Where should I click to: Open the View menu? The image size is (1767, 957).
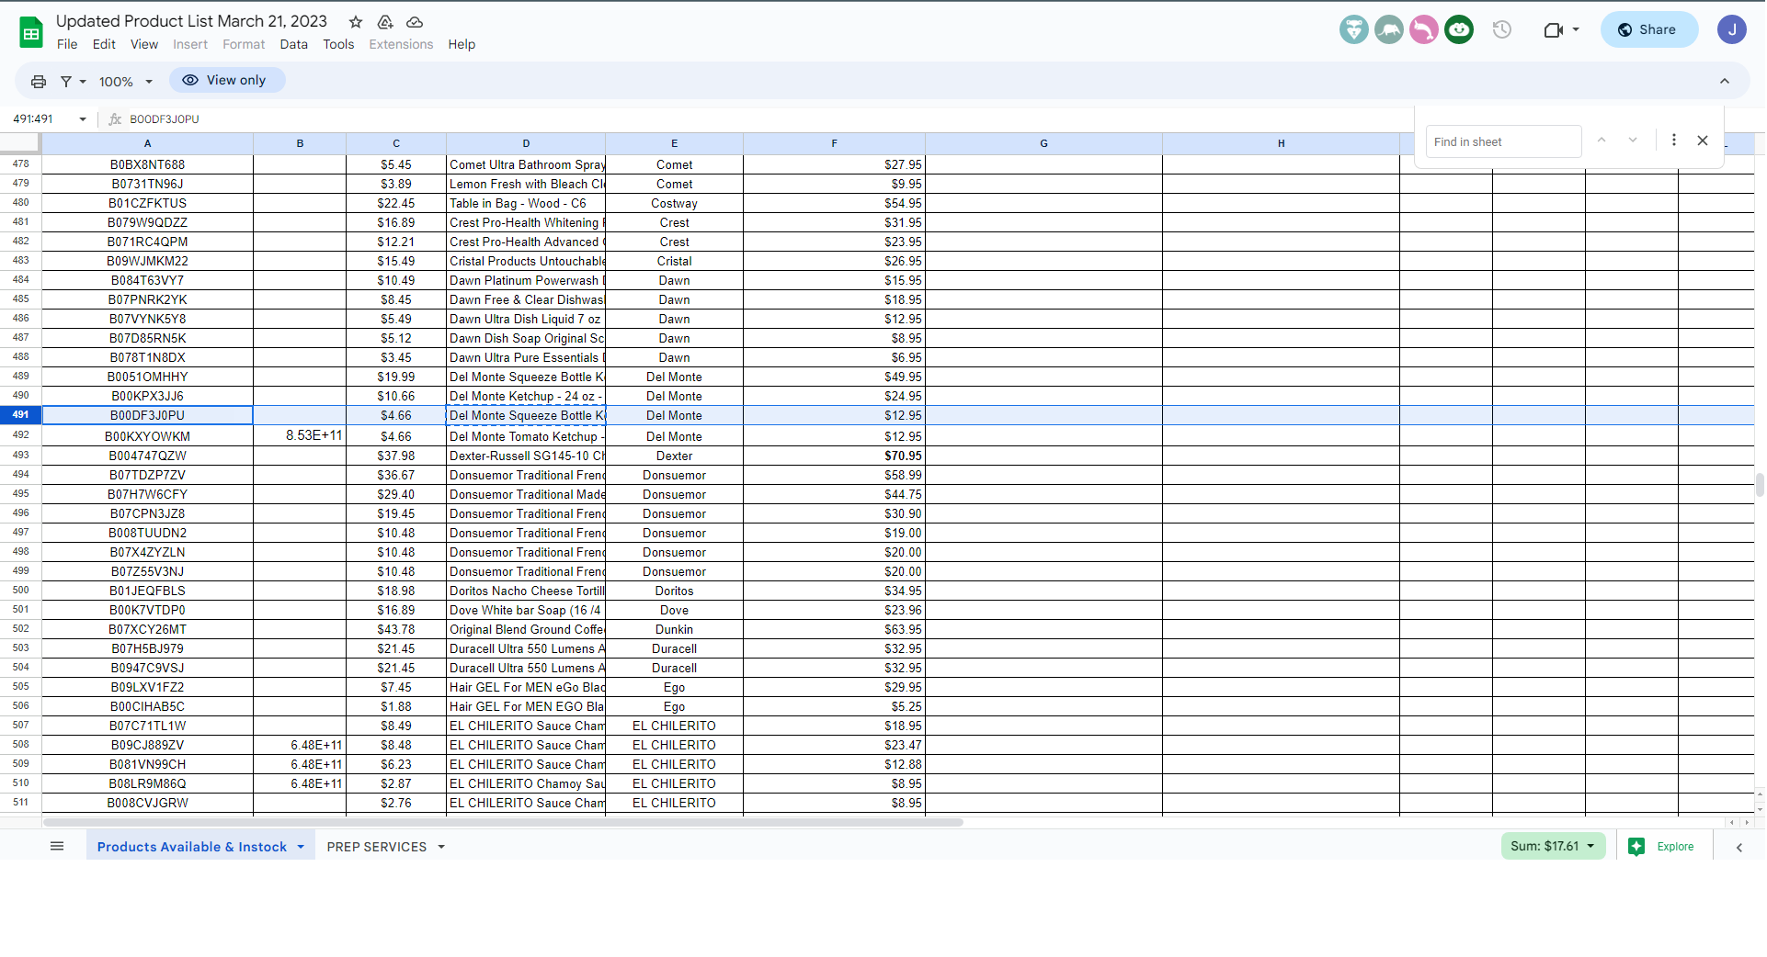[x=144, y=44]
